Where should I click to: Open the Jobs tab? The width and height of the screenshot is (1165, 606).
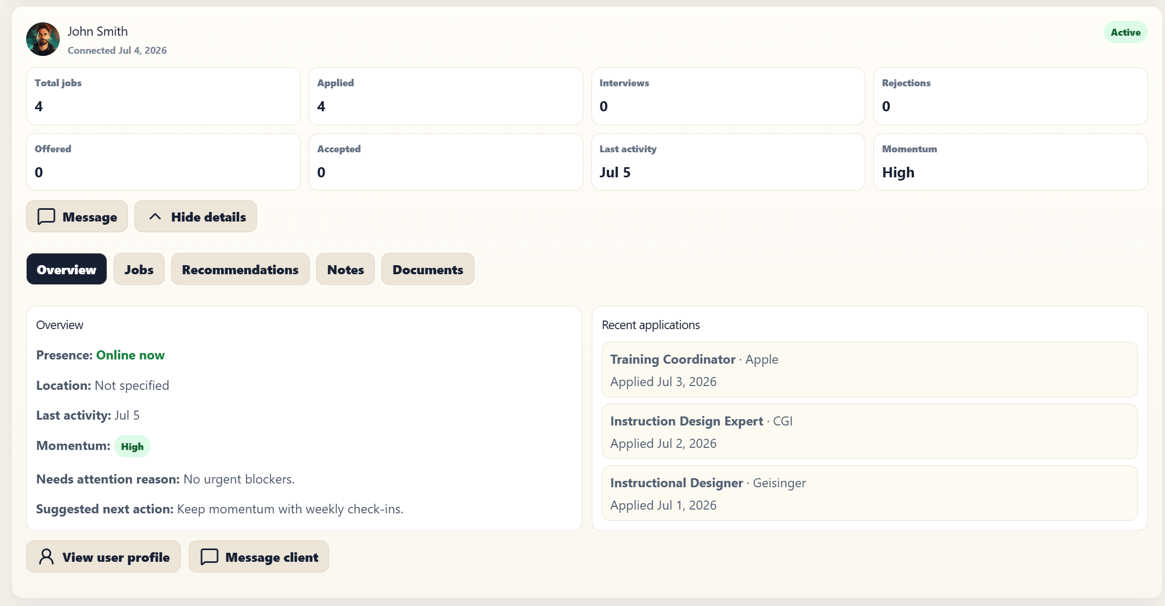pos(139,269)
